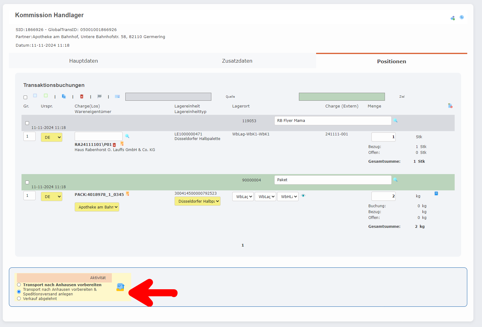
Task: Click storage unit LE1000000471
Action: 188,134
